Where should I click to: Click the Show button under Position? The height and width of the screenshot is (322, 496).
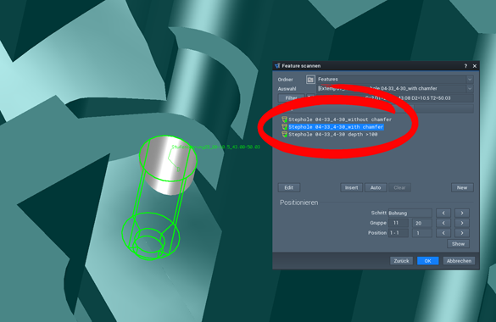point(459,244)
